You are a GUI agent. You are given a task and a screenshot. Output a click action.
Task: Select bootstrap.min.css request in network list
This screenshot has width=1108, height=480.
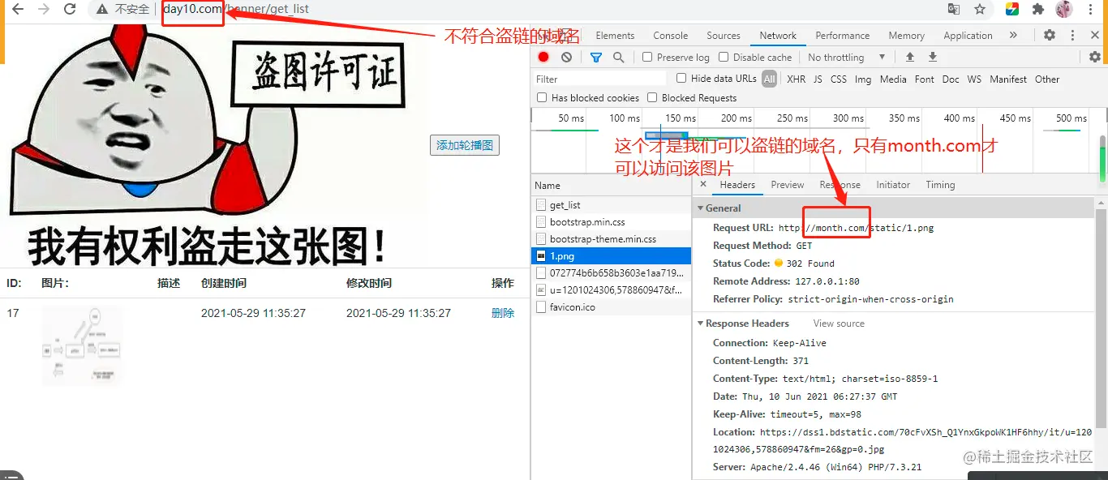point(612,222)
